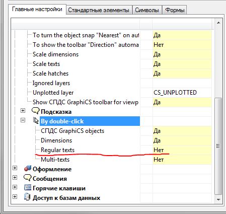Open the Формы tab
Viewport: 226px width, 214px height.
(175, 10)
